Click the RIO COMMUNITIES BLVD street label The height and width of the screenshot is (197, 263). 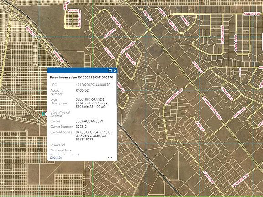click(x=212, y=109)
